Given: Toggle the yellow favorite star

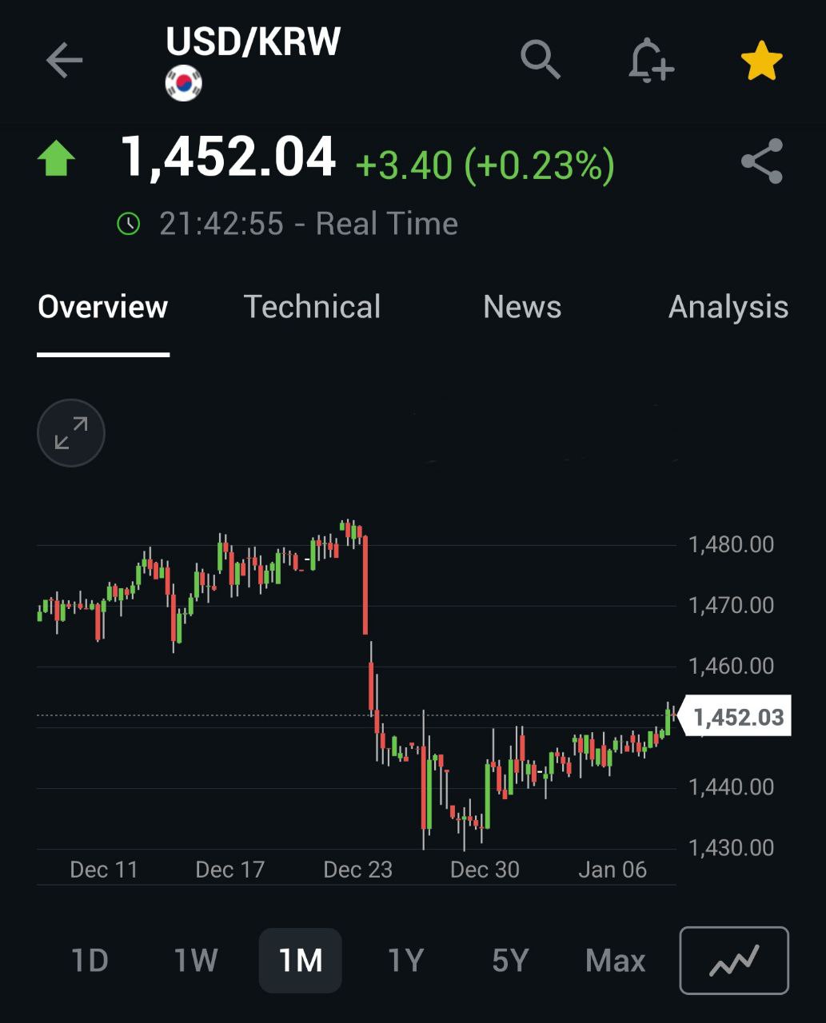Looking at the screenshot, I should click(x=760, y=61).
